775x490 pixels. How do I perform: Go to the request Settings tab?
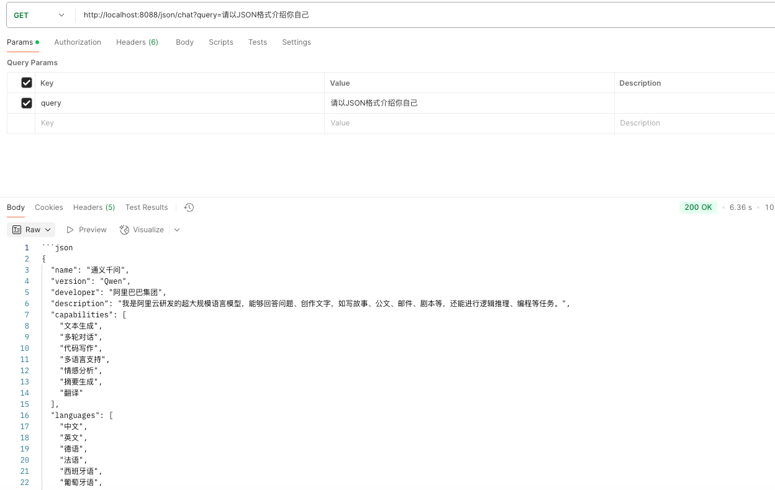pyautogui.click(x=296, y=42)
